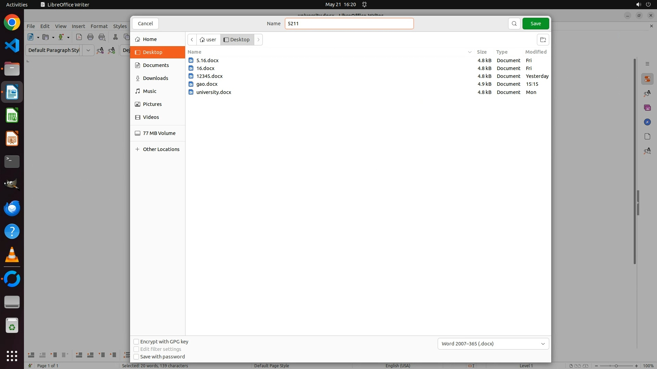Enable Save with password checkbox
The width and height of the screenshot is (657, 369).
point(136,357)
